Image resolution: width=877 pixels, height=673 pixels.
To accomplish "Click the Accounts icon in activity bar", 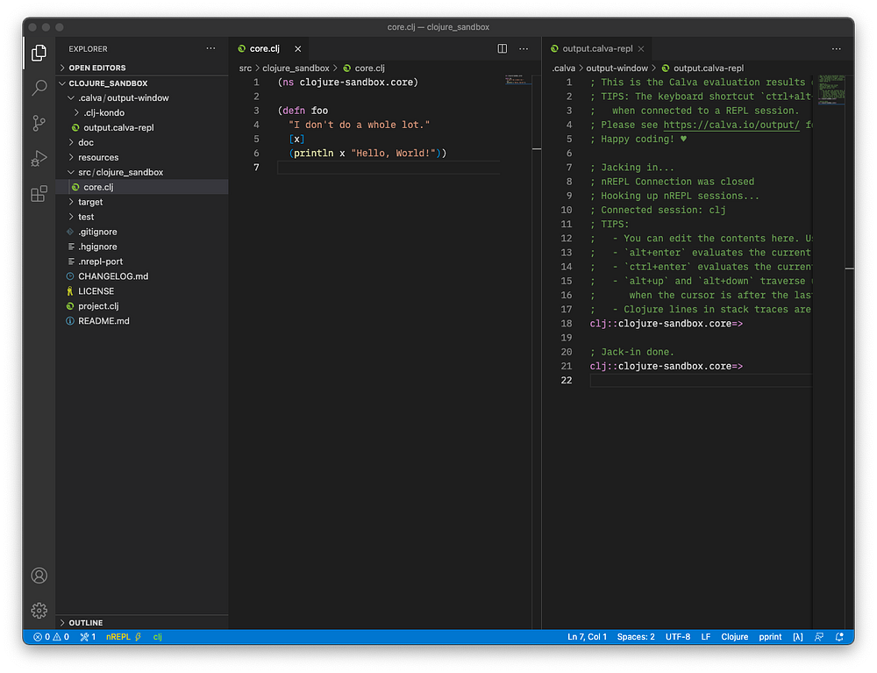I will click(x=39, y=576).
